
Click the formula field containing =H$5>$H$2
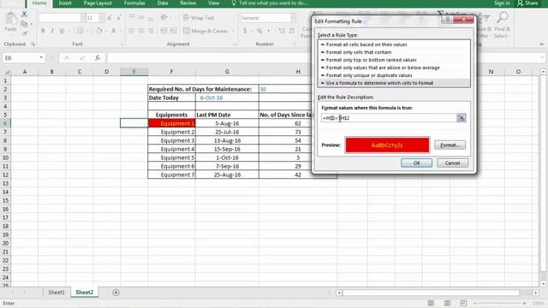click(x=389, y=118)
